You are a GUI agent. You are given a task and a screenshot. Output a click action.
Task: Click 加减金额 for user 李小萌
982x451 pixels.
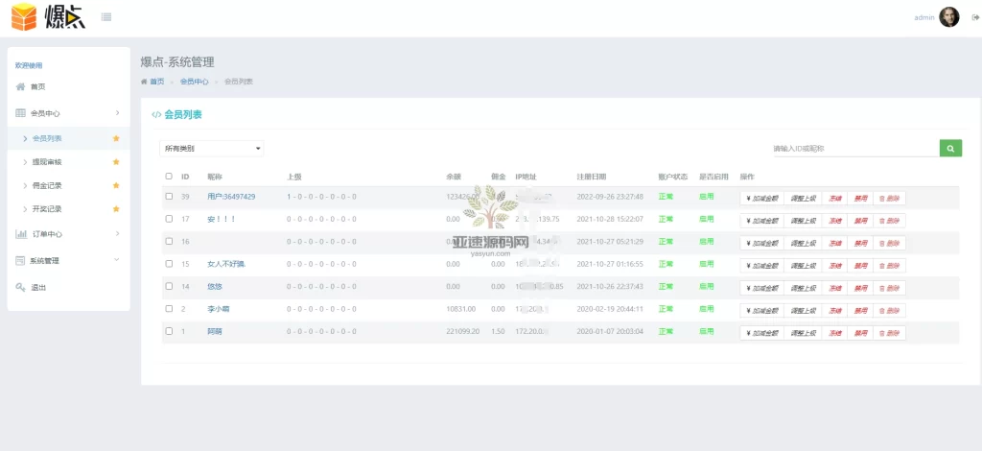coord(761,311)
